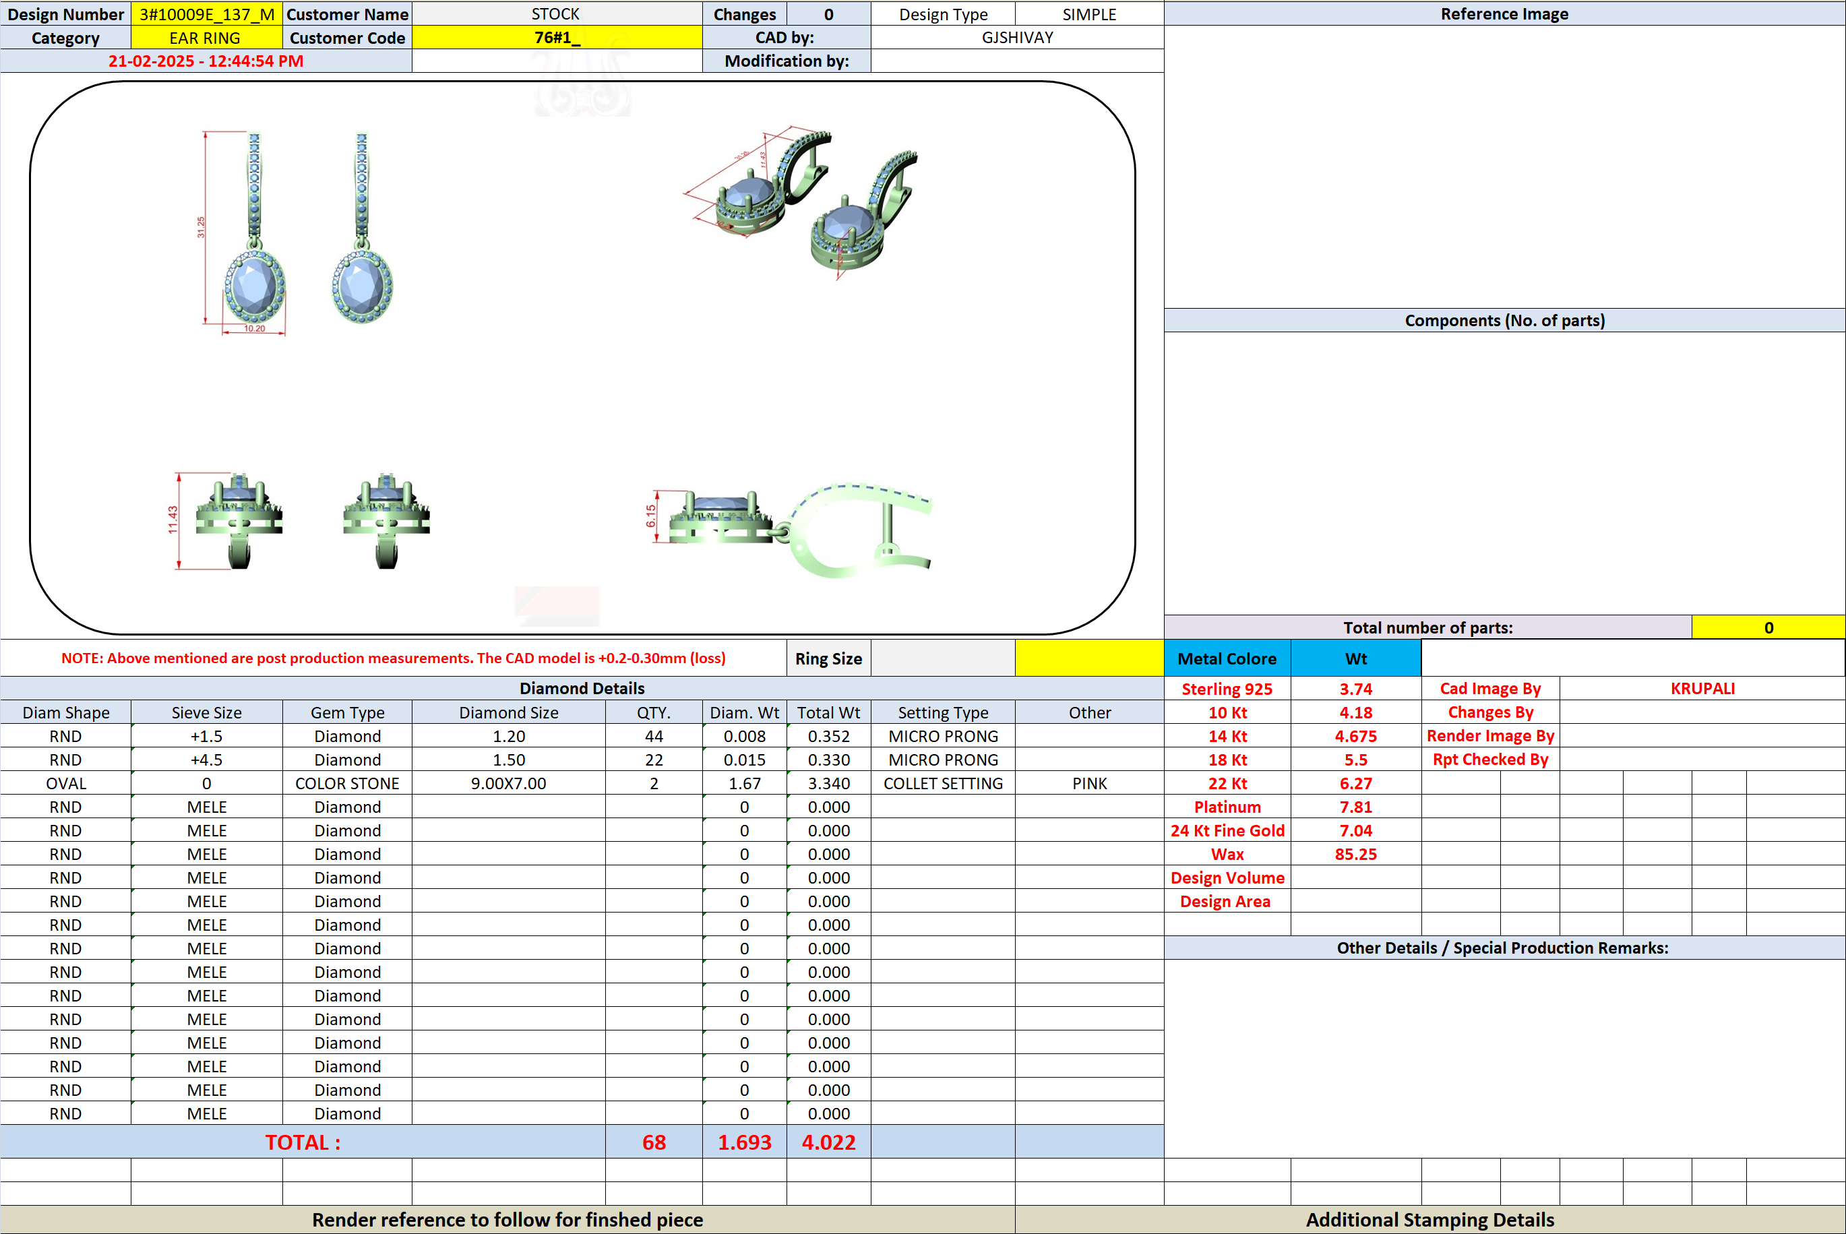
Task: Click the Setting Type column header
Action: click(943, 712)
